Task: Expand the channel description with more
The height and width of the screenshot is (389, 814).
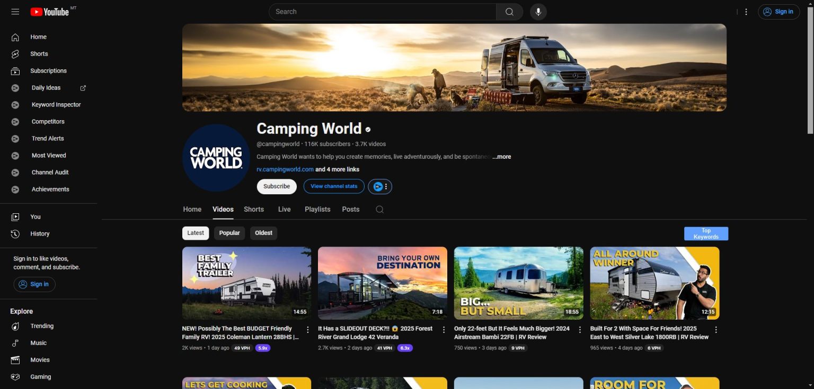Action: (501, 157)
